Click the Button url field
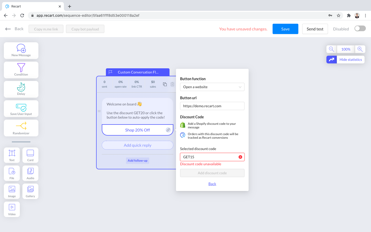371x232 pixels. tap(212, 106)
